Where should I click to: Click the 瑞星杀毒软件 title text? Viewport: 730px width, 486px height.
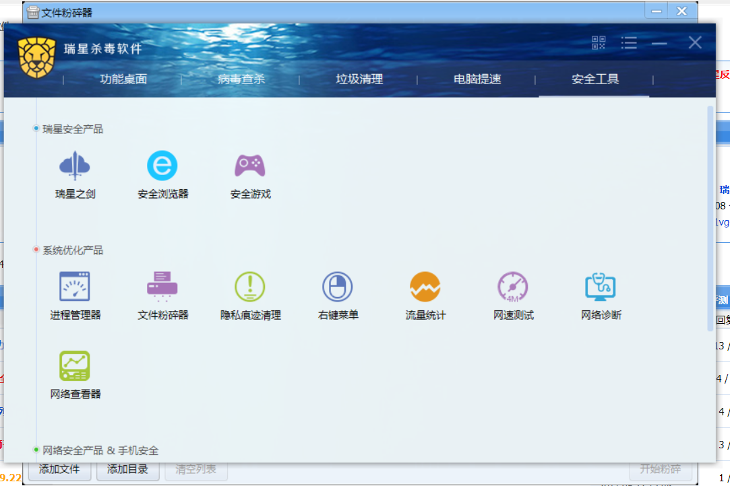coord(103,48)
